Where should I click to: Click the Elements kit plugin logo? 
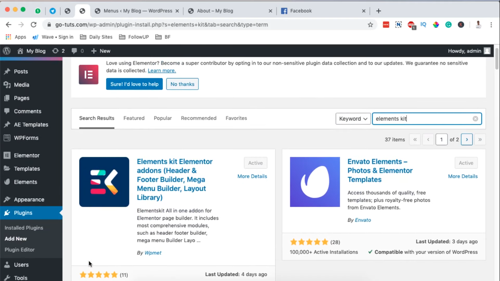104,182
